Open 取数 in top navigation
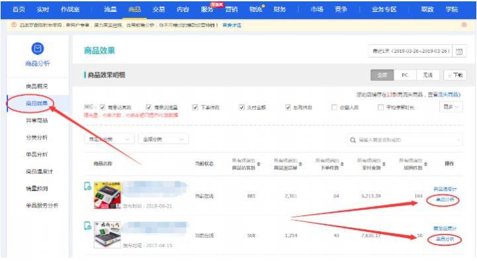The image size is (477, 261). point(427,9)
